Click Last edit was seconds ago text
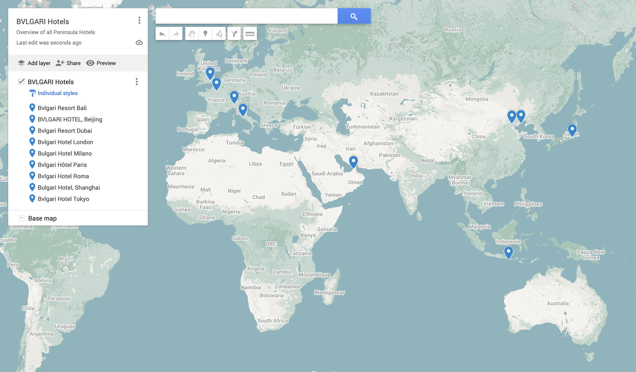 click(x=49, y=43)
